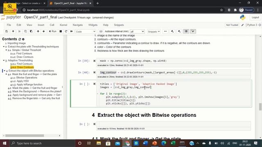Click the notebook vertical scrollbar thumb

[x=260, y=107]
